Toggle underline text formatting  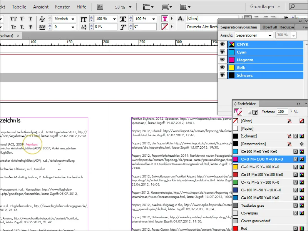tap(30, 19)
